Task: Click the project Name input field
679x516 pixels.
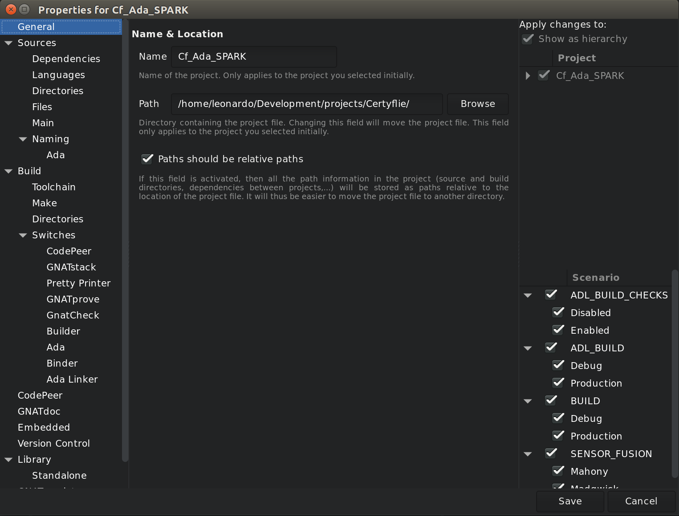Action: click(x=254, y=56)
